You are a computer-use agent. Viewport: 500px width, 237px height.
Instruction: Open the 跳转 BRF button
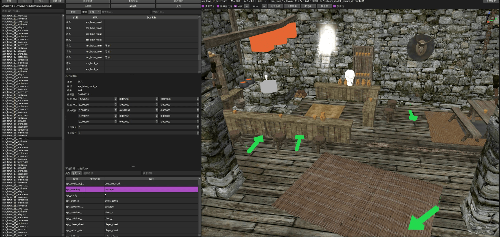tap(57, 1)
